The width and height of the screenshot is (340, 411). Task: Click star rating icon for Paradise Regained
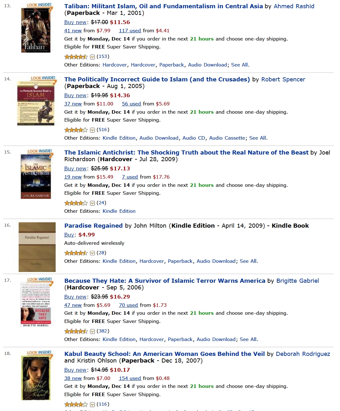coord(76,253)
